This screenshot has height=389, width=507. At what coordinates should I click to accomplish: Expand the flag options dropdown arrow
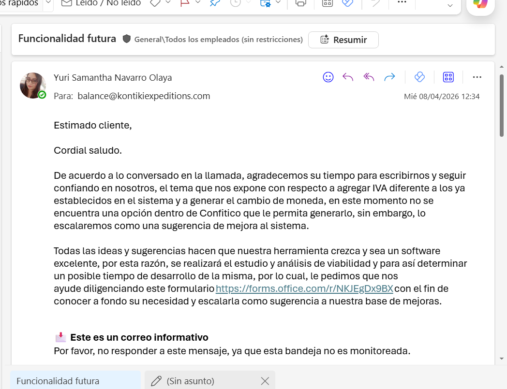tap(198, 2)
